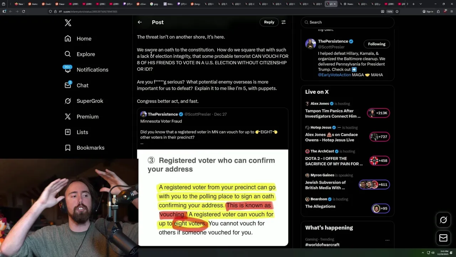This screenshot has width=456, height=257.
Task: Open the Grok floating button
Action: (443, 220)
